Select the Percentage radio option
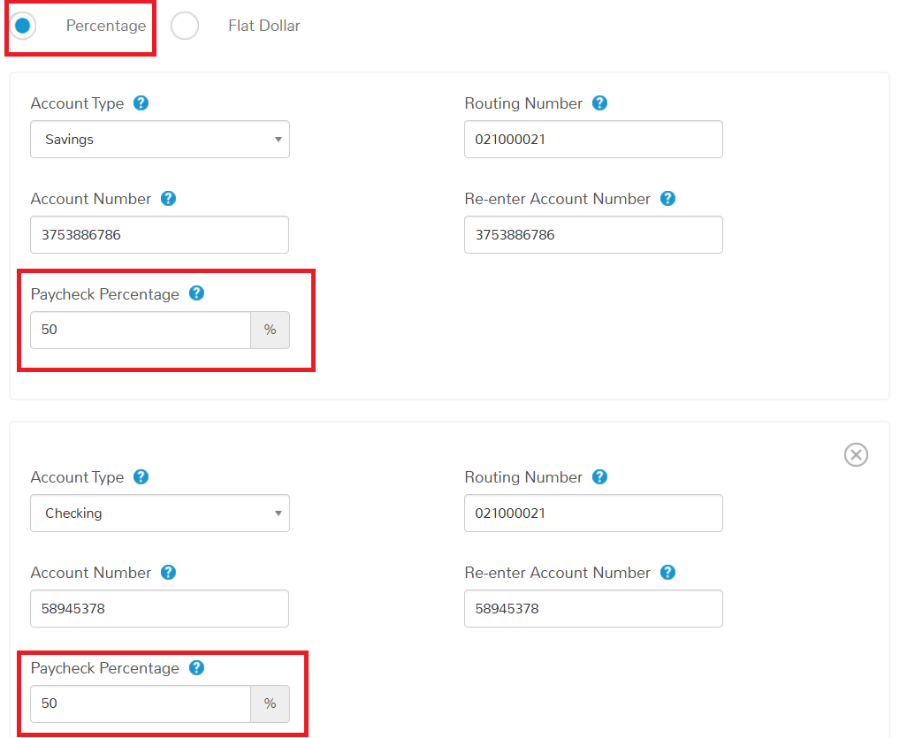 click(x=22, y=26)
